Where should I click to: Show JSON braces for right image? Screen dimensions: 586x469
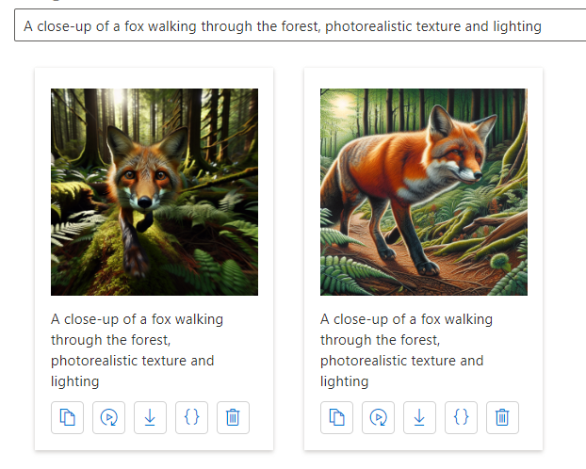click(461, 417)
